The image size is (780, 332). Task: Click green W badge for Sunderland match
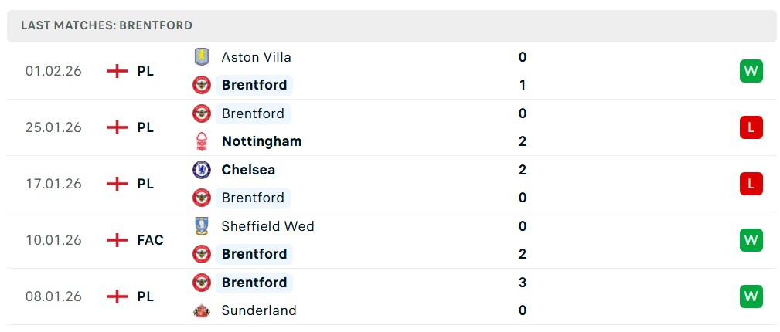[751, 296]
